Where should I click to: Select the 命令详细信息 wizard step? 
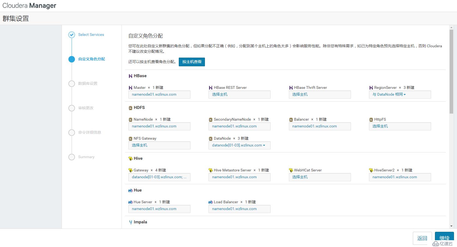click(90, 132)
